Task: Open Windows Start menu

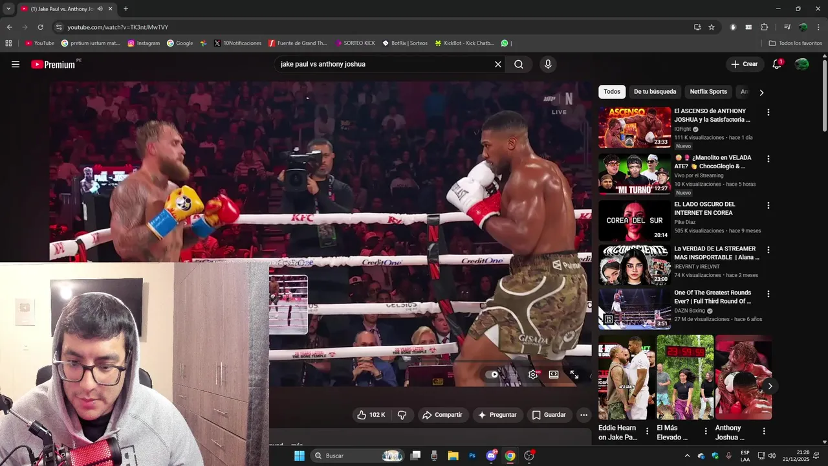Action: pyautogui.click(x=299, y=456)
